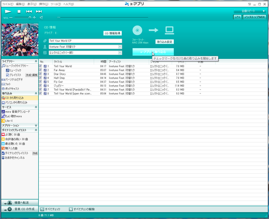This screenshot has width=269, height=219.
Task: Open the ファイル menu
Action: (x=8, y=4)
